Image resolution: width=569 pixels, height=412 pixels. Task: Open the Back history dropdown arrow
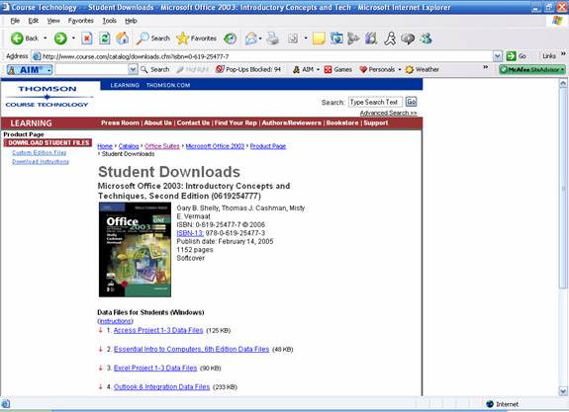45,39
